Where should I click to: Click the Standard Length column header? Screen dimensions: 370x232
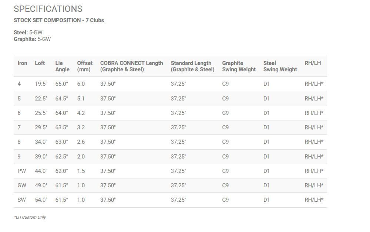click(x=192, y=66)
